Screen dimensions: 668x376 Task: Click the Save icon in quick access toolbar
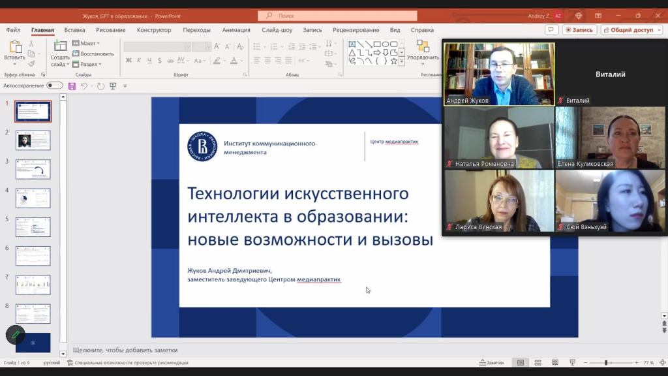coord(72,86)
